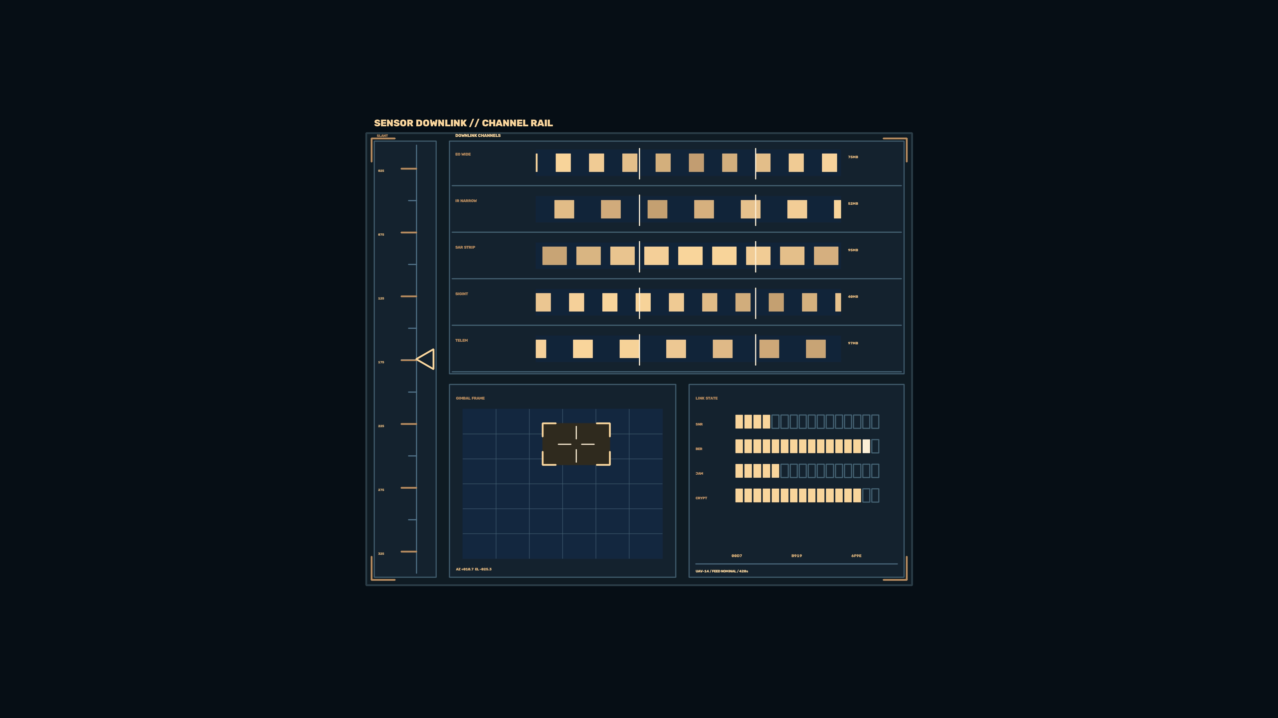Click the UAV-14 feed nominal status text

click(722, 571)
